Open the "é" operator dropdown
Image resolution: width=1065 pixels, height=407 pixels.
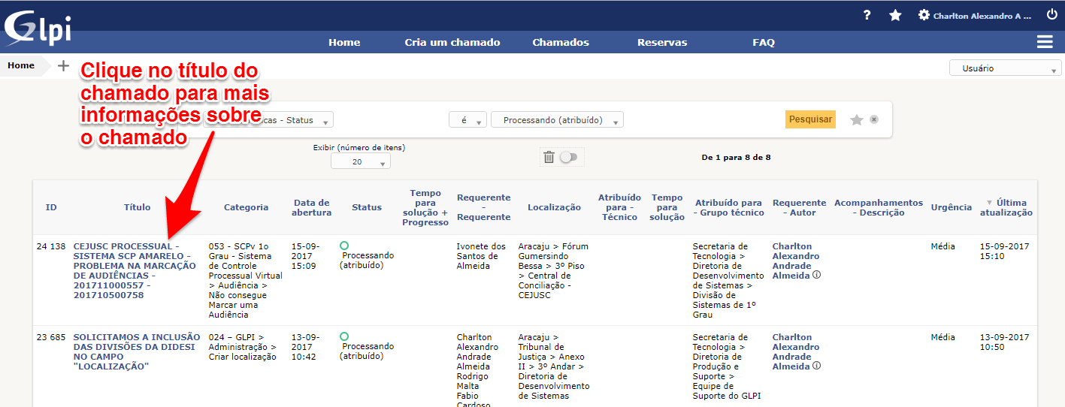[x=467, y=120]
